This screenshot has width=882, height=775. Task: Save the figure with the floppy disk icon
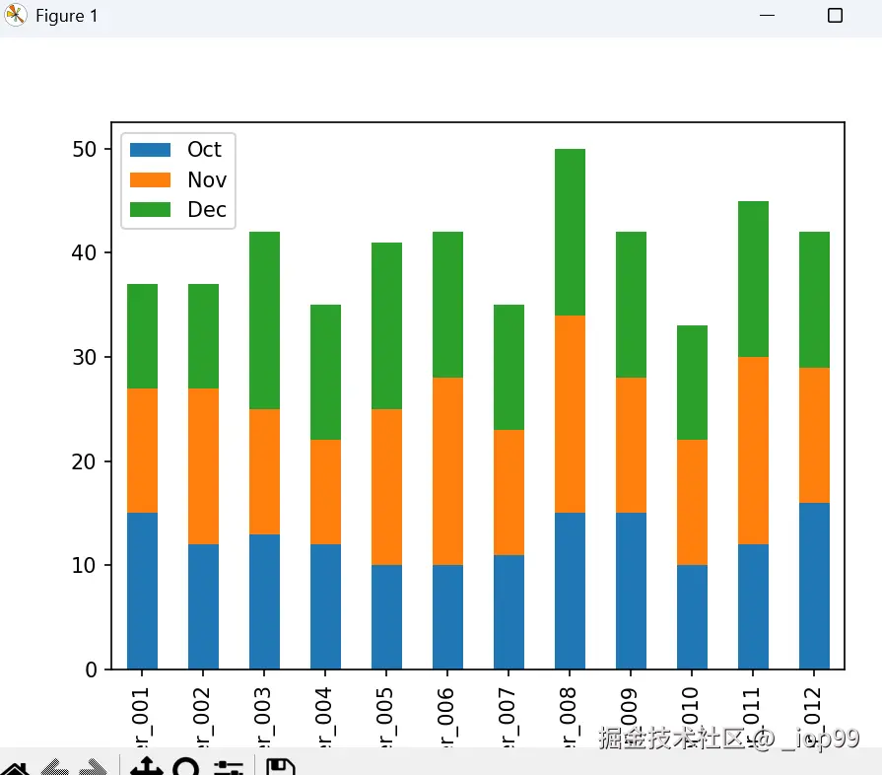[280, 768]
